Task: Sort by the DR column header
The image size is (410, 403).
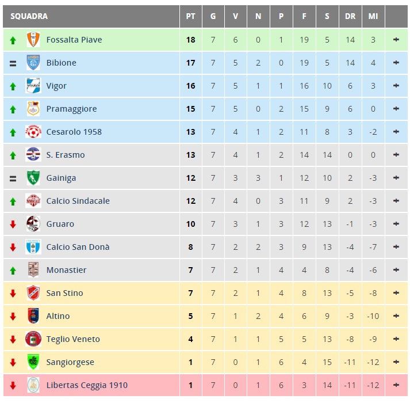Action: [350, 16]
